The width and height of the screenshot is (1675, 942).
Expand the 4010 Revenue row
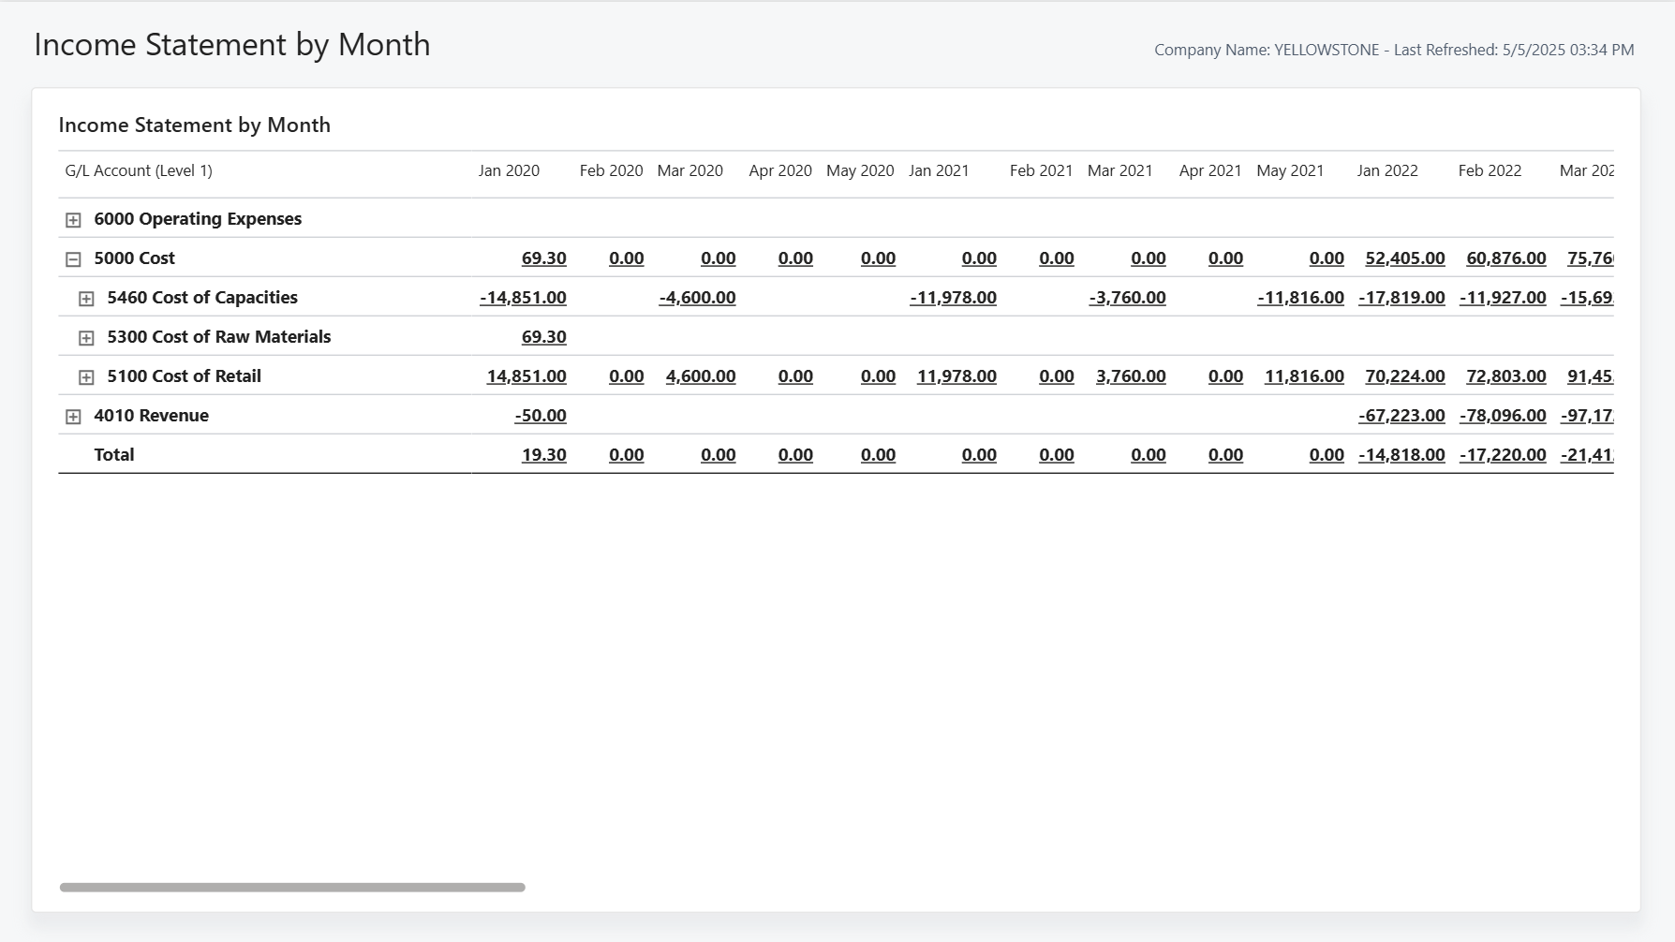[73, 417]
